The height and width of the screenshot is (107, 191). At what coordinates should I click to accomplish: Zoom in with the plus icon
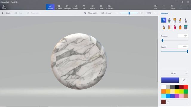coord(141,13)
